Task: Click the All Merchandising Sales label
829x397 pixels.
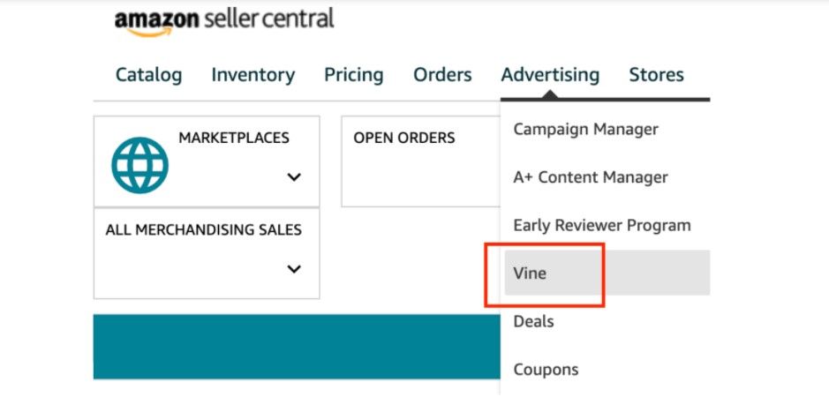Action: [204, 230]
